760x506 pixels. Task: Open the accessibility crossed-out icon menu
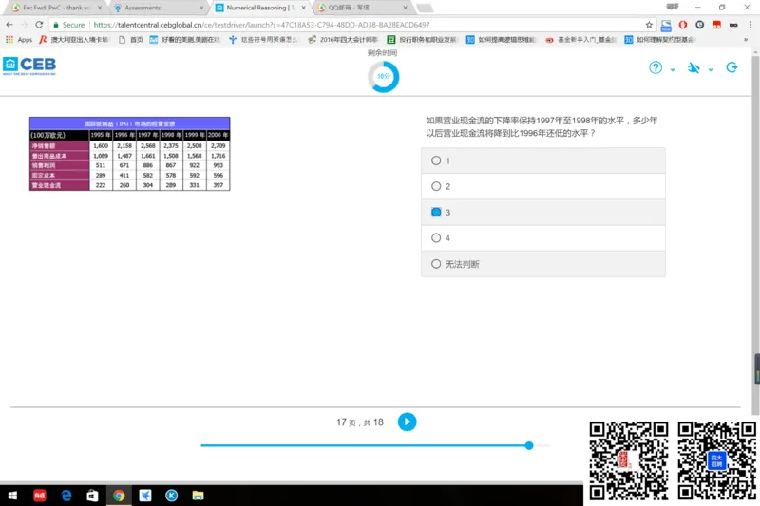tap(693, 67)
